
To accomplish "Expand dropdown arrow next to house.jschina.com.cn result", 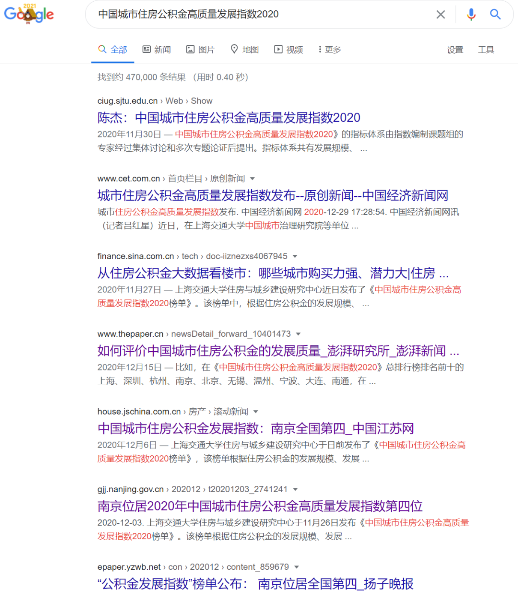I will 256,412.
